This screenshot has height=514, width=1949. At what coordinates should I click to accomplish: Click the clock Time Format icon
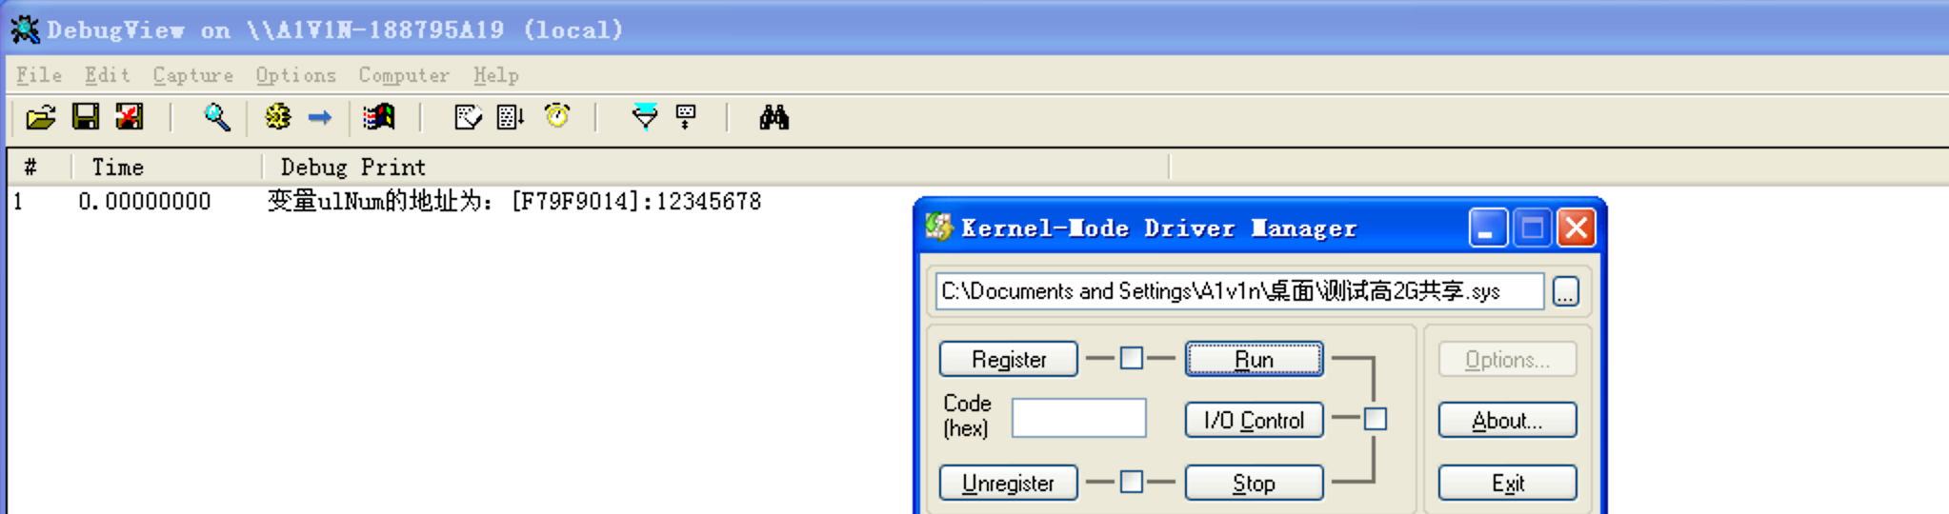pyautogui.click(x=557, y=116)
